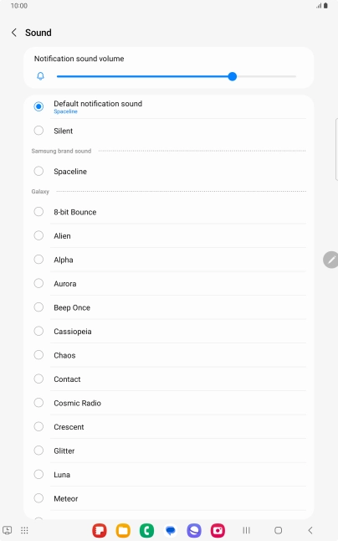338x541 pixels.
Task: Launch the green Phone app
Action: click(146, 530)
